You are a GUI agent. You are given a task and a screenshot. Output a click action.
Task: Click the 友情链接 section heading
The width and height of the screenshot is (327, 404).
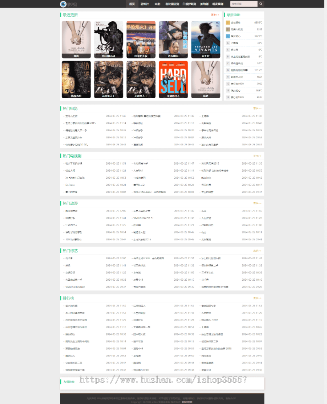pyautogui.click(x=69, y=382)
